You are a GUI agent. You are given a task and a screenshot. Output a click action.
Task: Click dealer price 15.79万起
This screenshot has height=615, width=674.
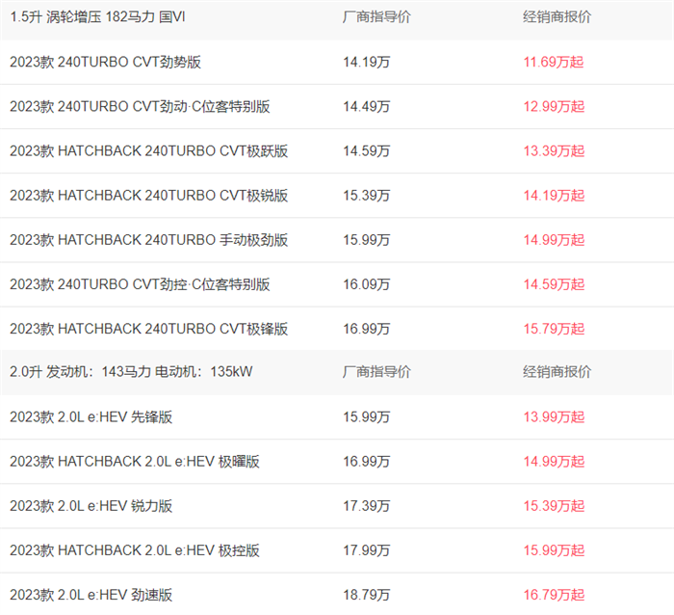click(554, 329)
